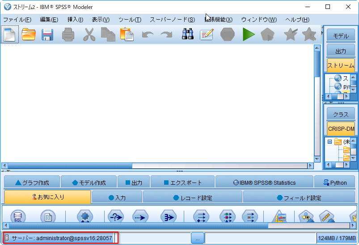Switch to the グラフ作成 palette tab
The width and height of the screenshot is (359, 245).
click(x=32, y=183)
